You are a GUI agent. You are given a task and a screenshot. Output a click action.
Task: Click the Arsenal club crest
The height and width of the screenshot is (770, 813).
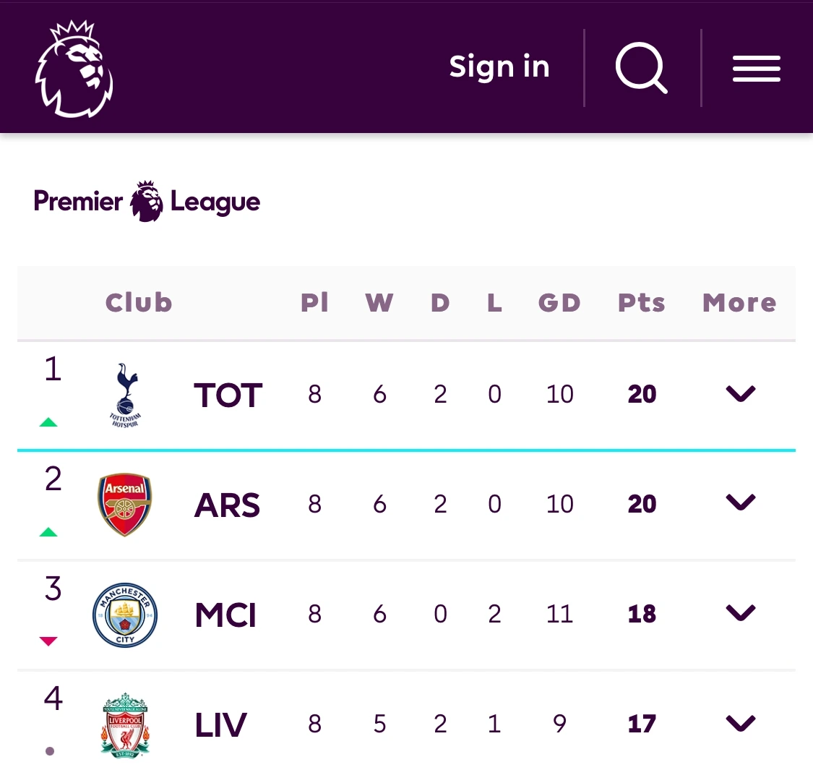click(x=125, y=505)
